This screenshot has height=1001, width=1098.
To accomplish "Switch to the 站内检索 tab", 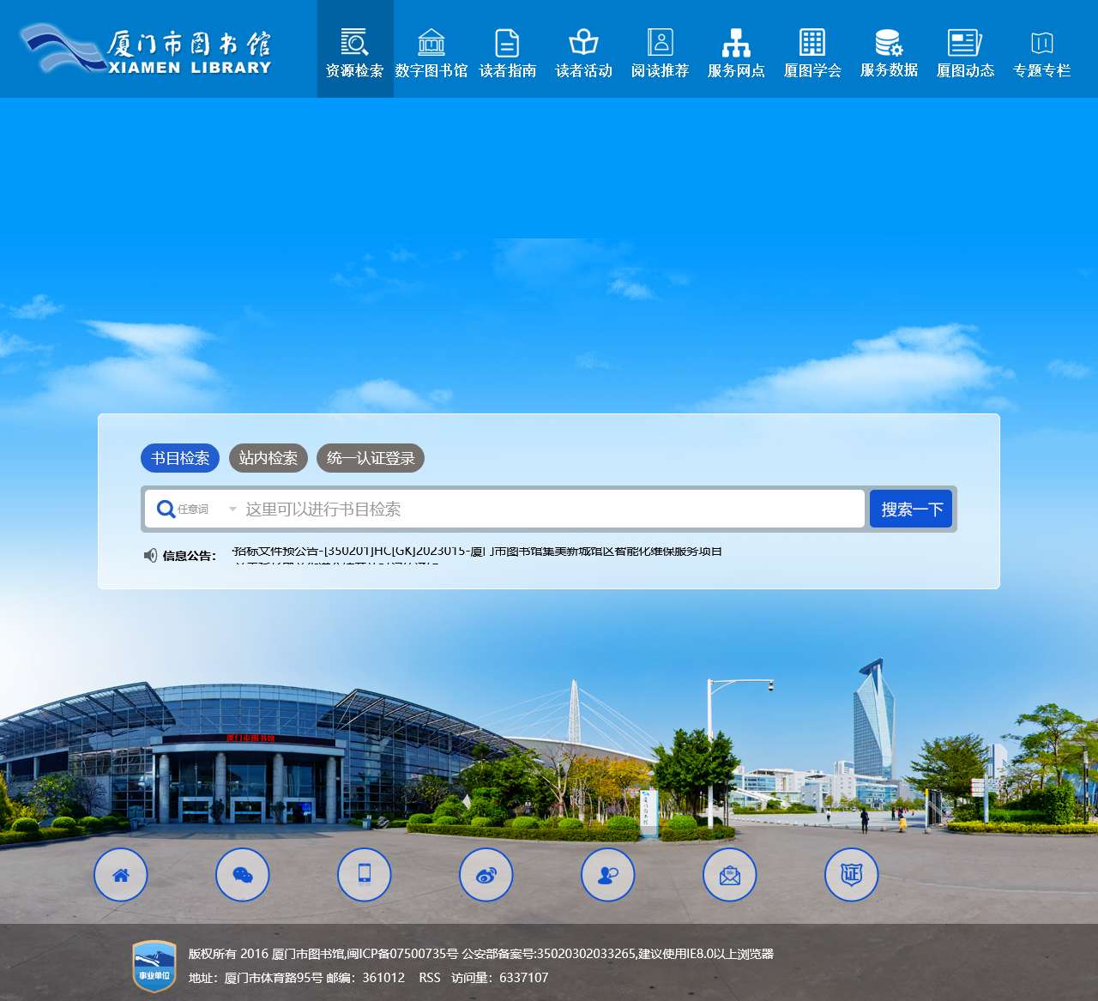I will pyautogui.click(x=268, y=458).
